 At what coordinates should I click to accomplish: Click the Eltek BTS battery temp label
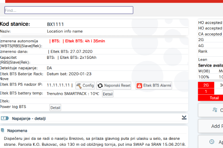pyautogui.click(x=22, y=93)
